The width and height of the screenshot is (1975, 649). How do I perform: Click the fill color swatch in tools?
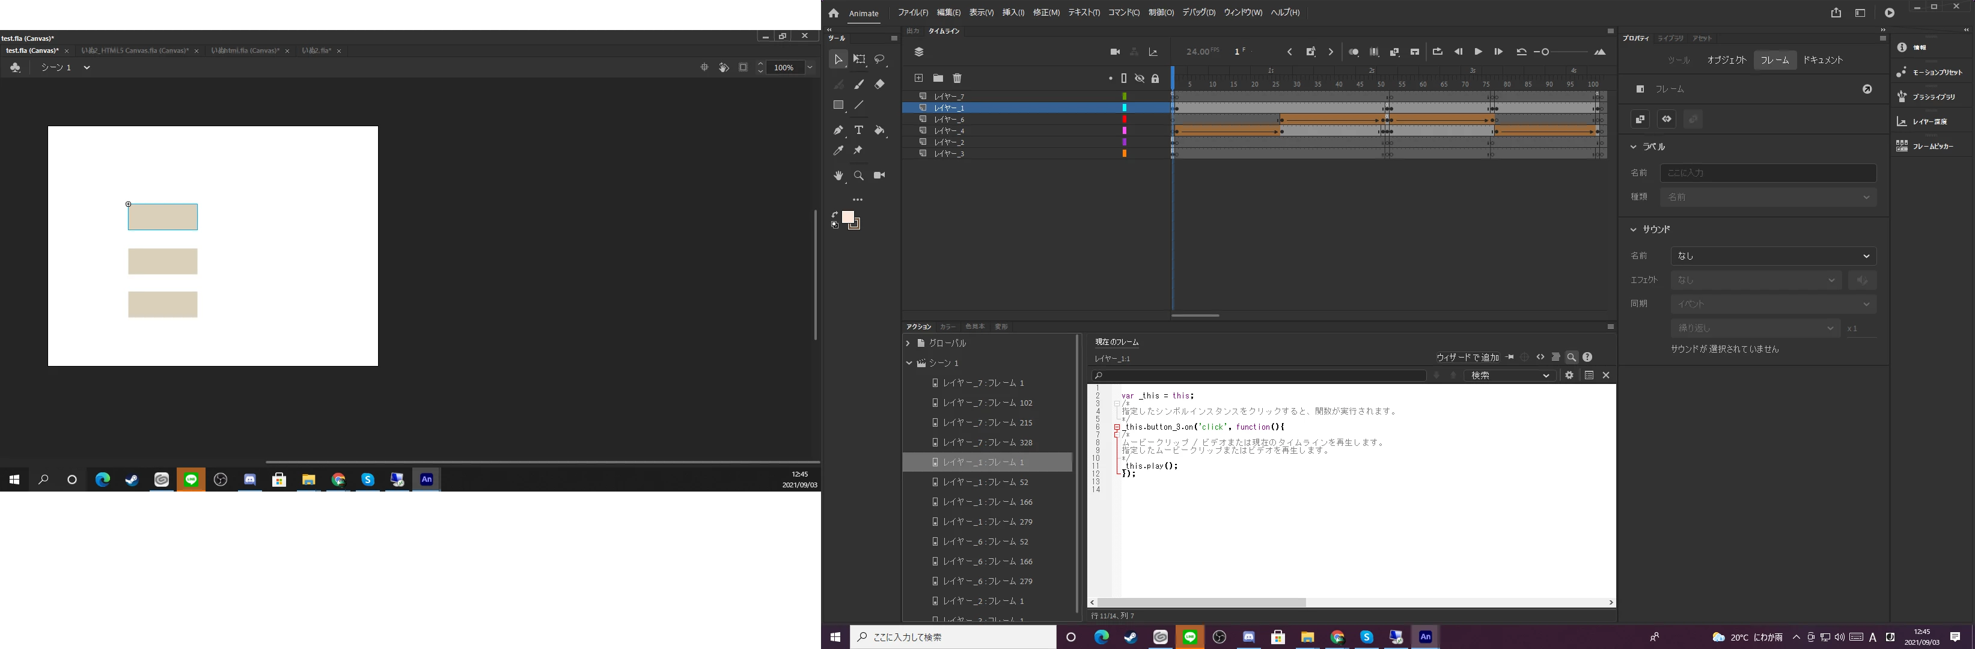(847, 218)
